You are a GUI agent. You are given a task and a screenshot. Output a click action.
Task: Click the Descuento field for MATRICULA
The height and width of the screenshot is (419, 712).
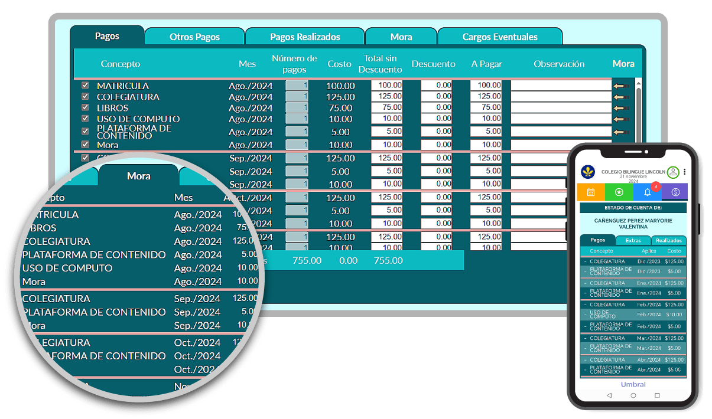point(436,86)
